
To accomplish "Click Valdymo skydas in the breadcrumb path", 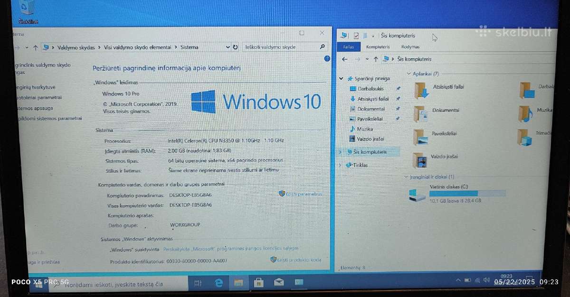I will 76,47.
